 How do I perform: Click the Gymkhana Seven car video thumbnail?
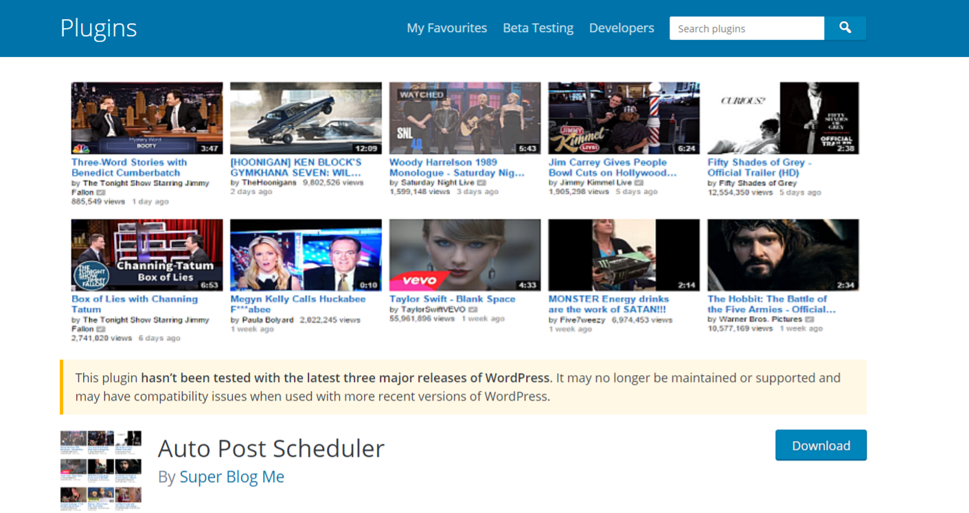coord(306,118)
